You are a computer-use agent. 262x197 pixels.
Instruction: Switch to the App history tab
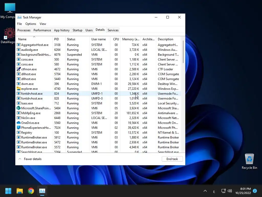click(62, 30)
